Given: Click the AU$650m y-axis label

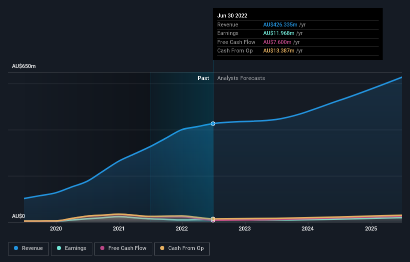Looking at the screenshot, I should point(24,66).
